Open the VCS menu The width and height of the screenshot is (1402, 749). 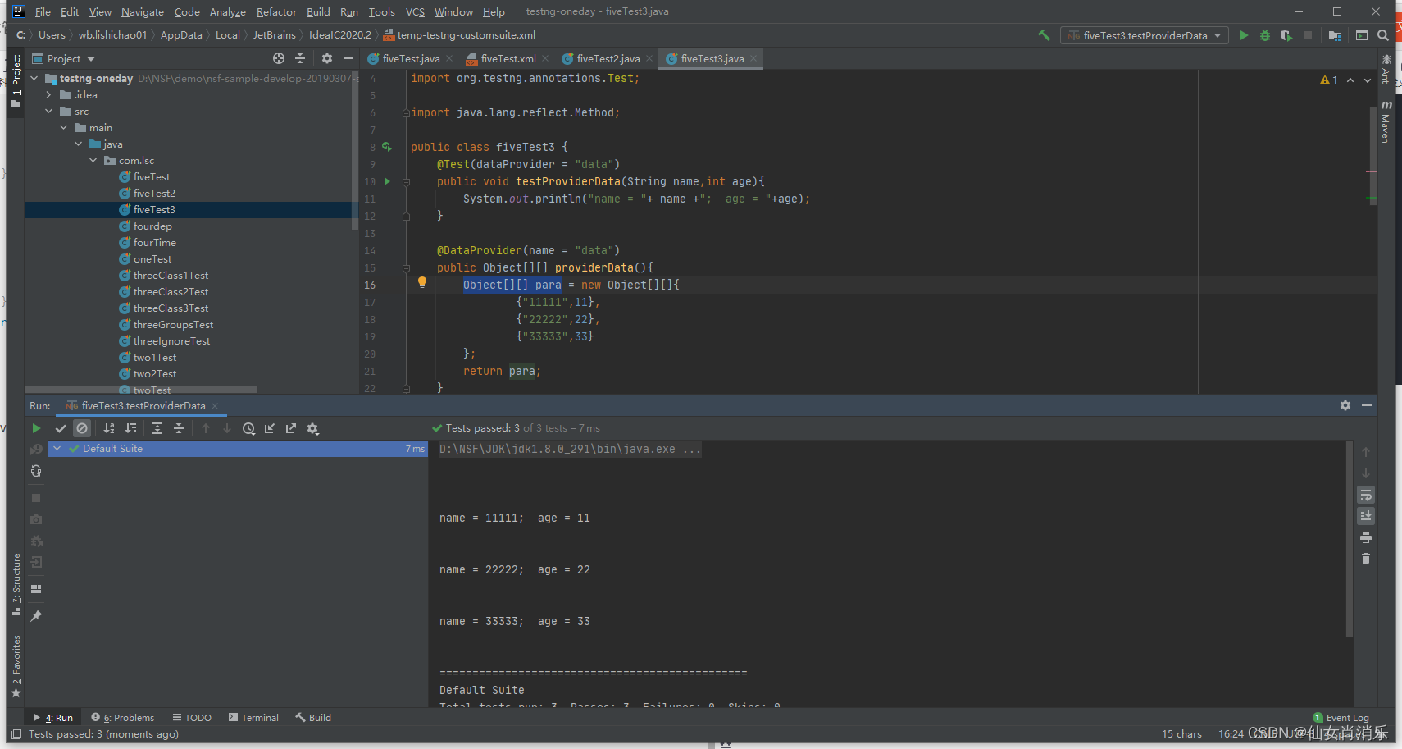(x=415, y=11)
